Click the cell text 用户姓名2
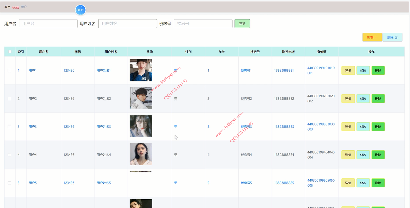The width and height of the screenshot is (410, 208). (104, 99)
